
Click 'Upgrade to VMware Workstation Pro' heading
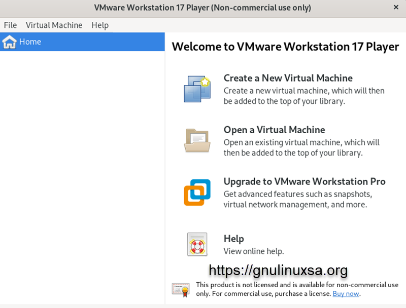pyautogui.click(x=304, y=181)
